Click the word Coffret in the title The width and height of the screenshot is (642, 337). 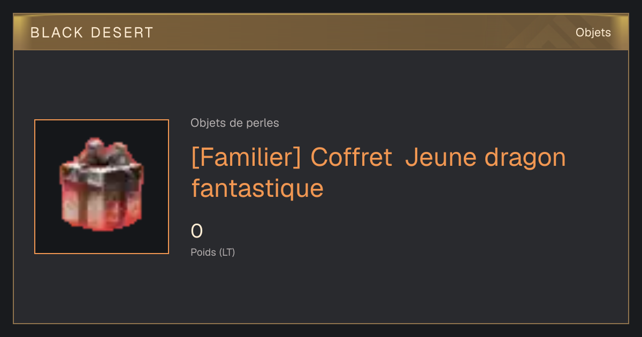click(351, 158)
